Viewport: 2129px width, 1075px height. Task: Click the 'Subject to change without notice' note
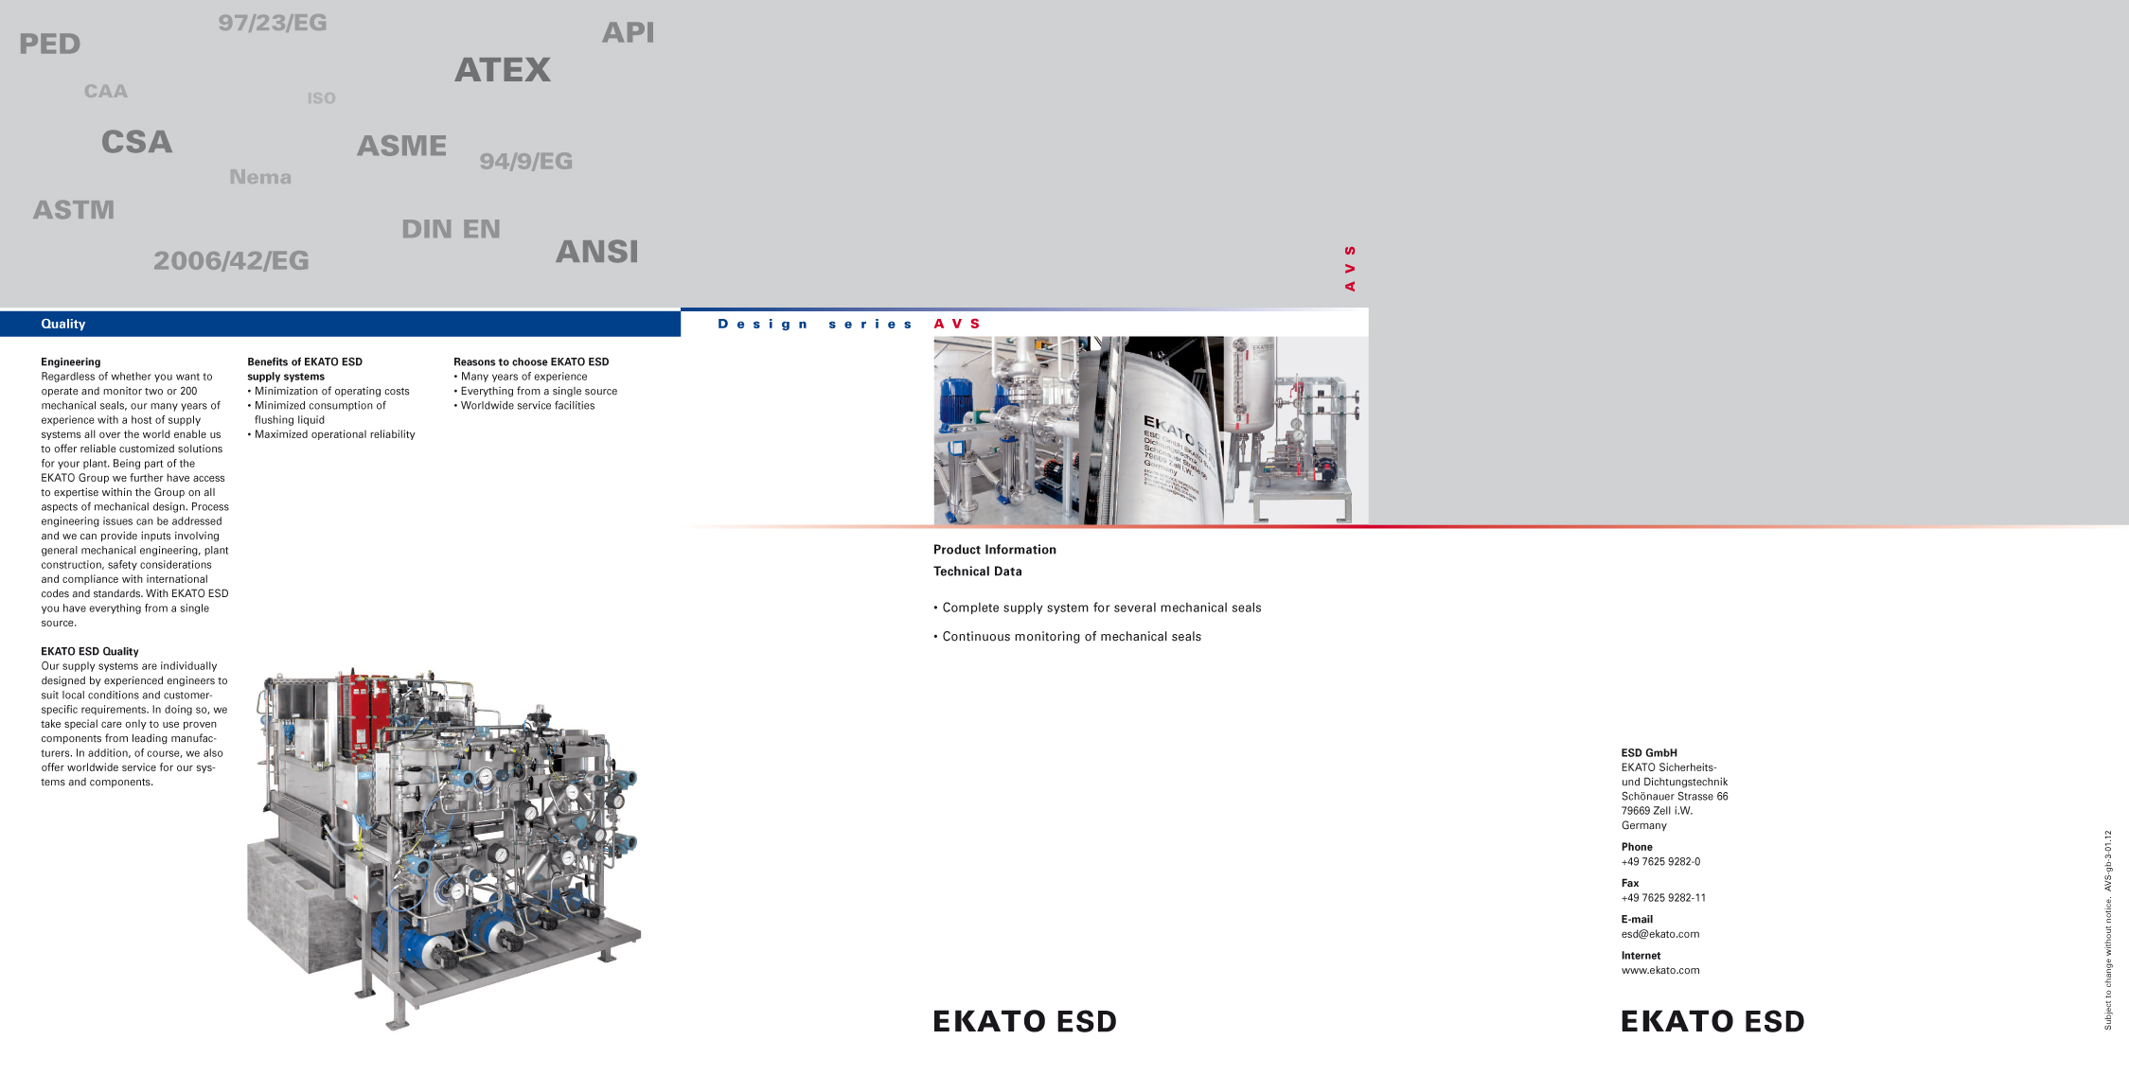click(2107, 965)
